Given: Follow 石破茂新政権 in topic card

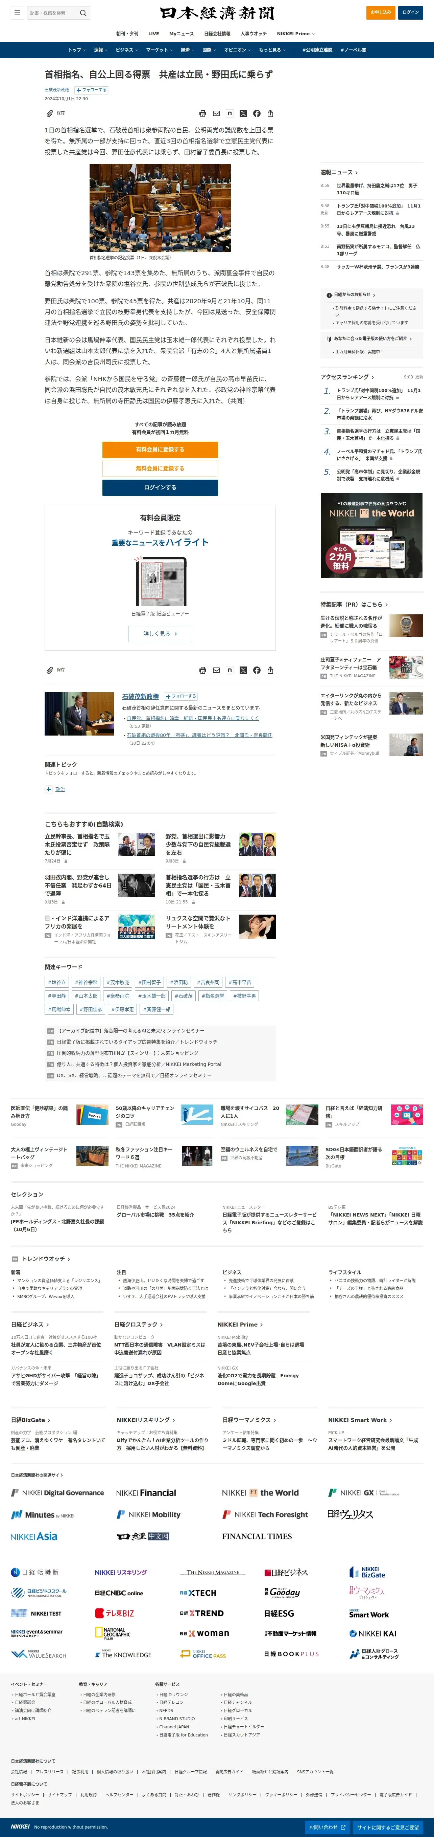Looking at the screenshot, I should [181, 697].
